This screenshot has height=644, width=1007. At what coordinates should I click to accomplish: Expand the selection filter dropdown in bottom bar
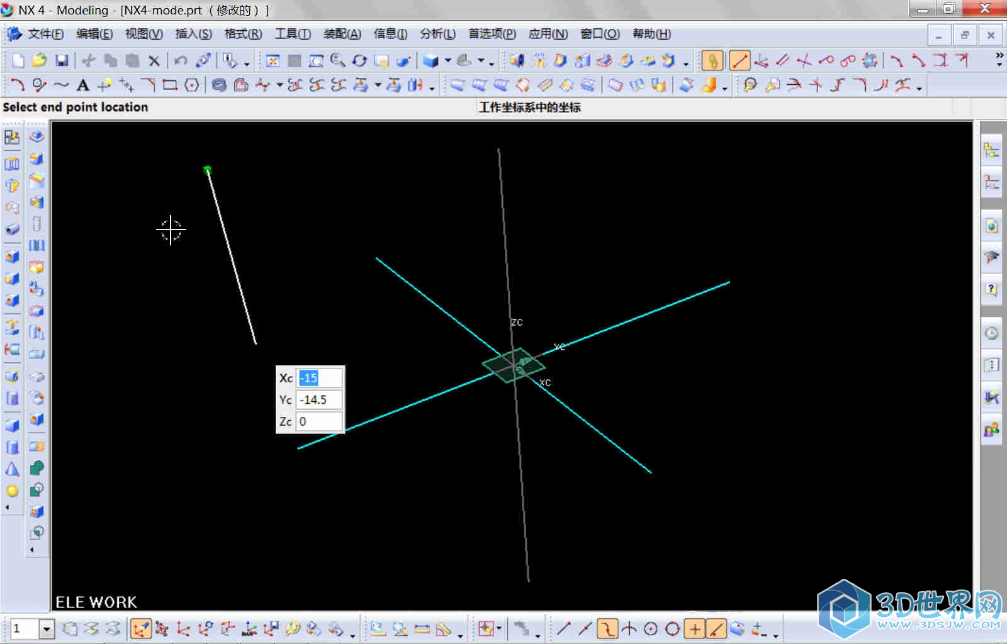(499, 628)
